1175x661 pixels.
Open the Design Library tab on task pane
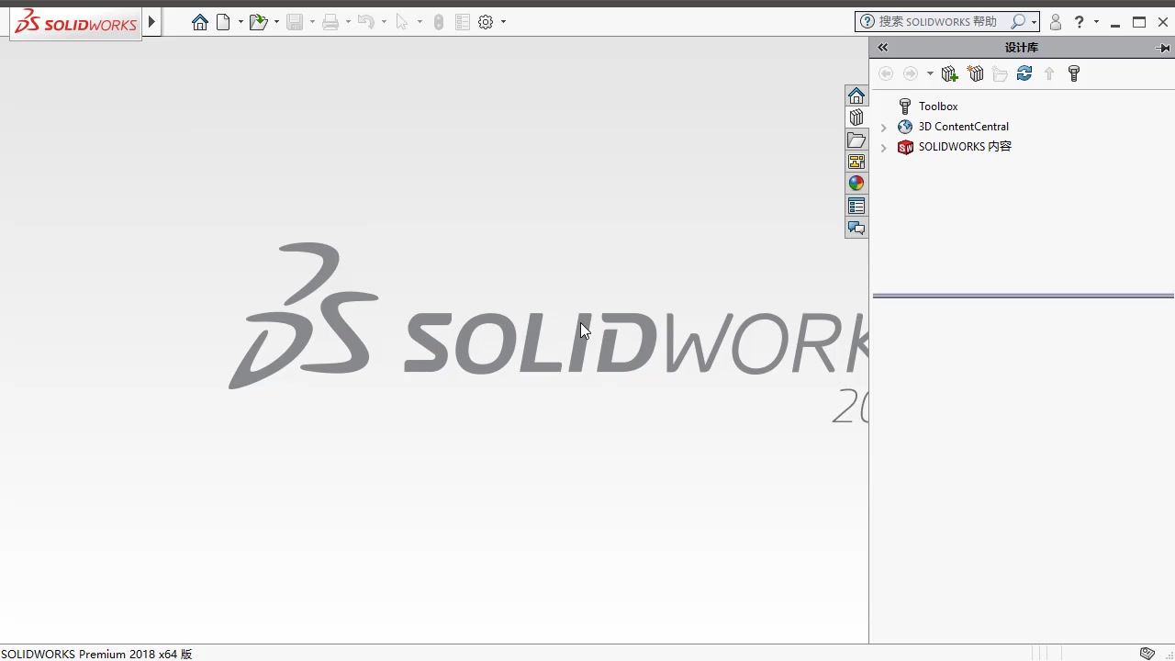pyautogui.click(x=856, y=118)
